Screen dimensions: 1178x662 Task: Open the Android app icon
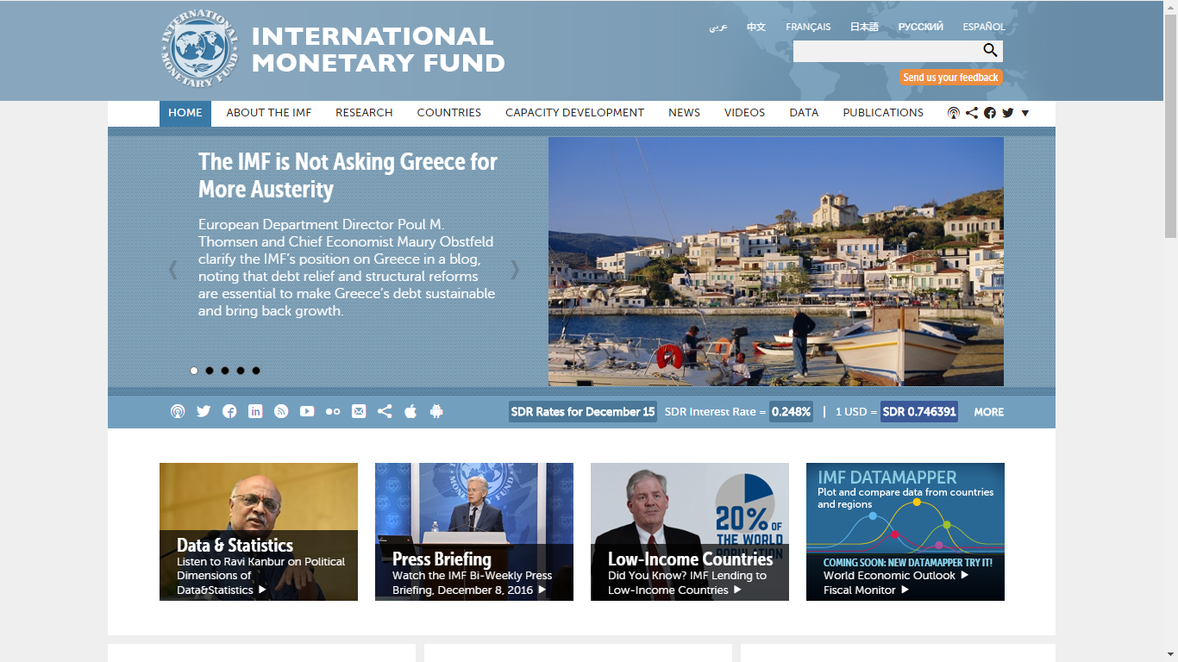(436, 412)
